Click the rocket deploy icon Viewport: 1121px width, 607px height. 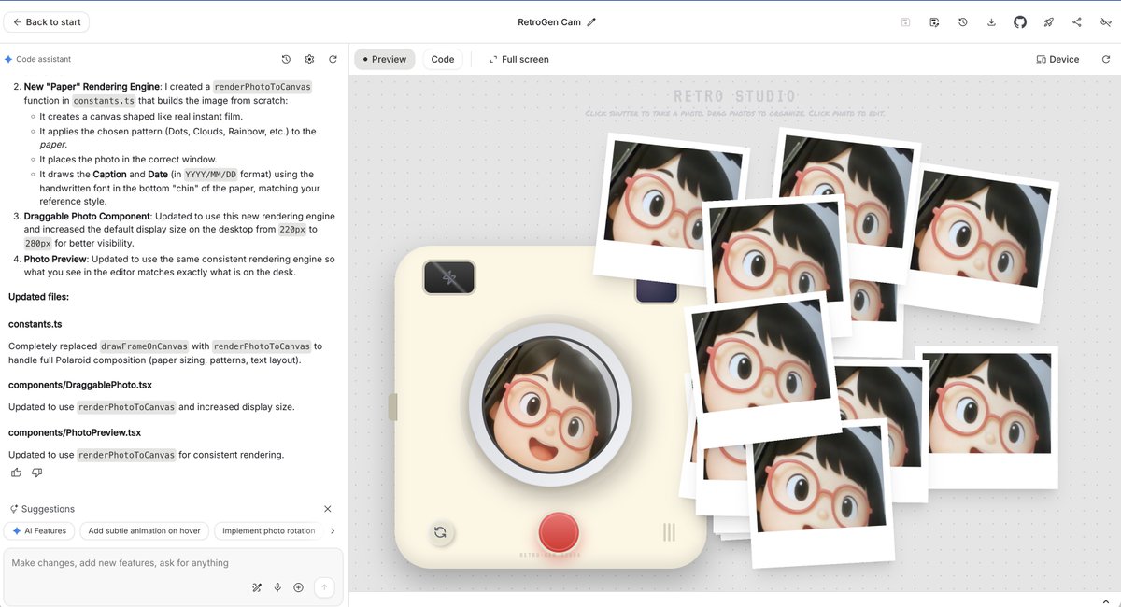tap(1048, 21)
